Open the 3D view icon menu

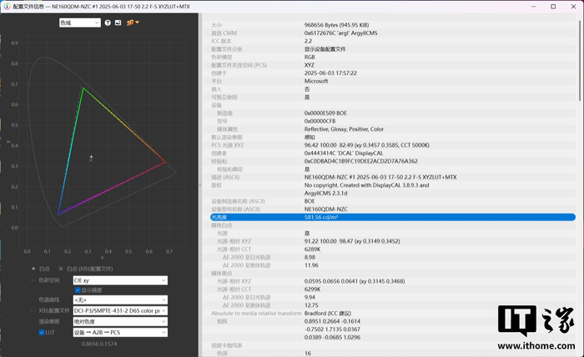pos(132,23)
